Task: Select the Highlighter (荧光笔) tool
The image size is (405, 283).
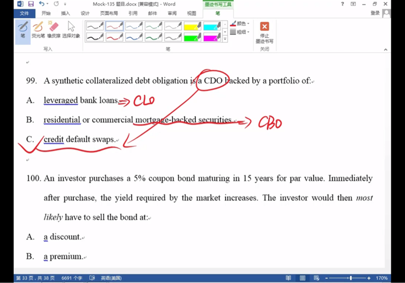Action: click(x=38, y=29)
